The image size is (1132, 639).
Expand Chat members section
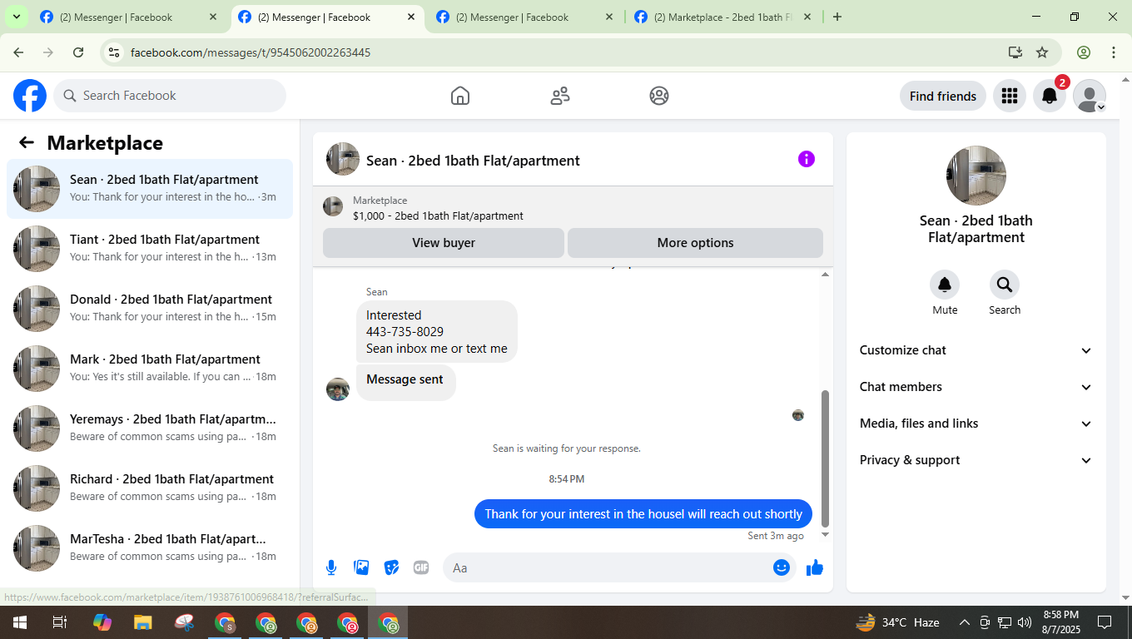[x=976, y=387]
